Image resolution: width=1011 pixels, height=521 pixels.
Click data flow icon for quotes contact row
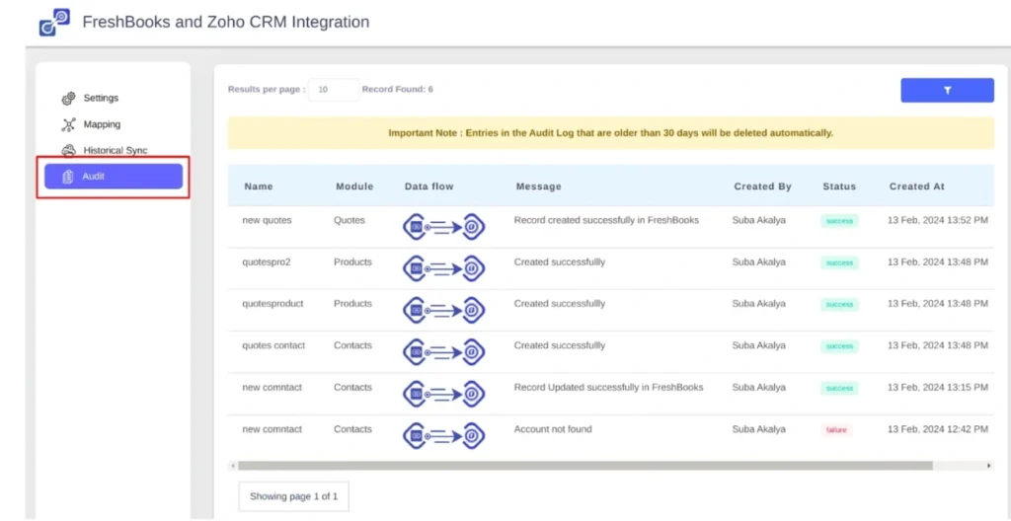pyautogui.click(x=444, y=352)
